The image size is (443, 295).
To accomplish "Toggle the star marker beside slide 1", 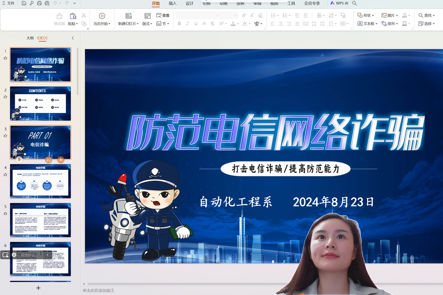I will click(x=5, y=58).
